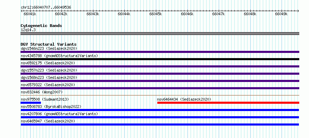Open nsv6579322 (Sedlazeck2020) variant label
This screenshot has height=138, width=309.
[x=48, y=85]
